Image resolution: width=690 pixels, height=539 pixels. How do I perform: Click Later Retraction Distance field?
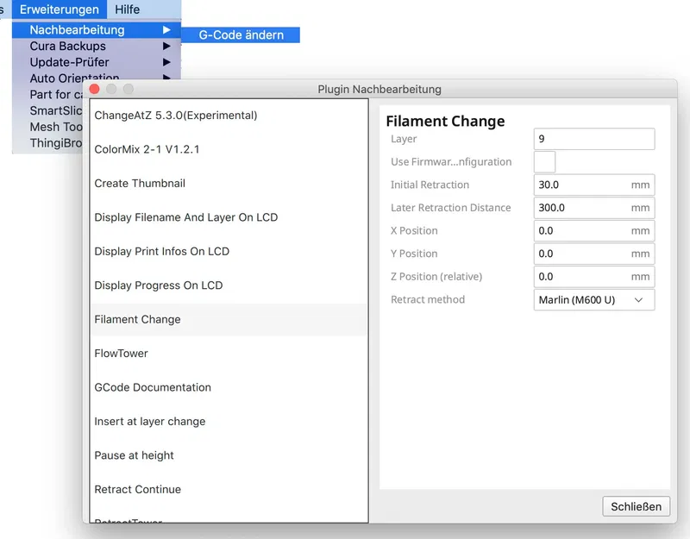594,208
